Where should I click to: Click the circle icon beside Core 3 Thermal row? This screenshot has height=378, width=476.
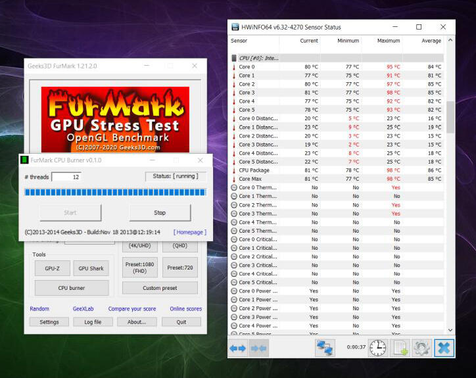[234, 214]
